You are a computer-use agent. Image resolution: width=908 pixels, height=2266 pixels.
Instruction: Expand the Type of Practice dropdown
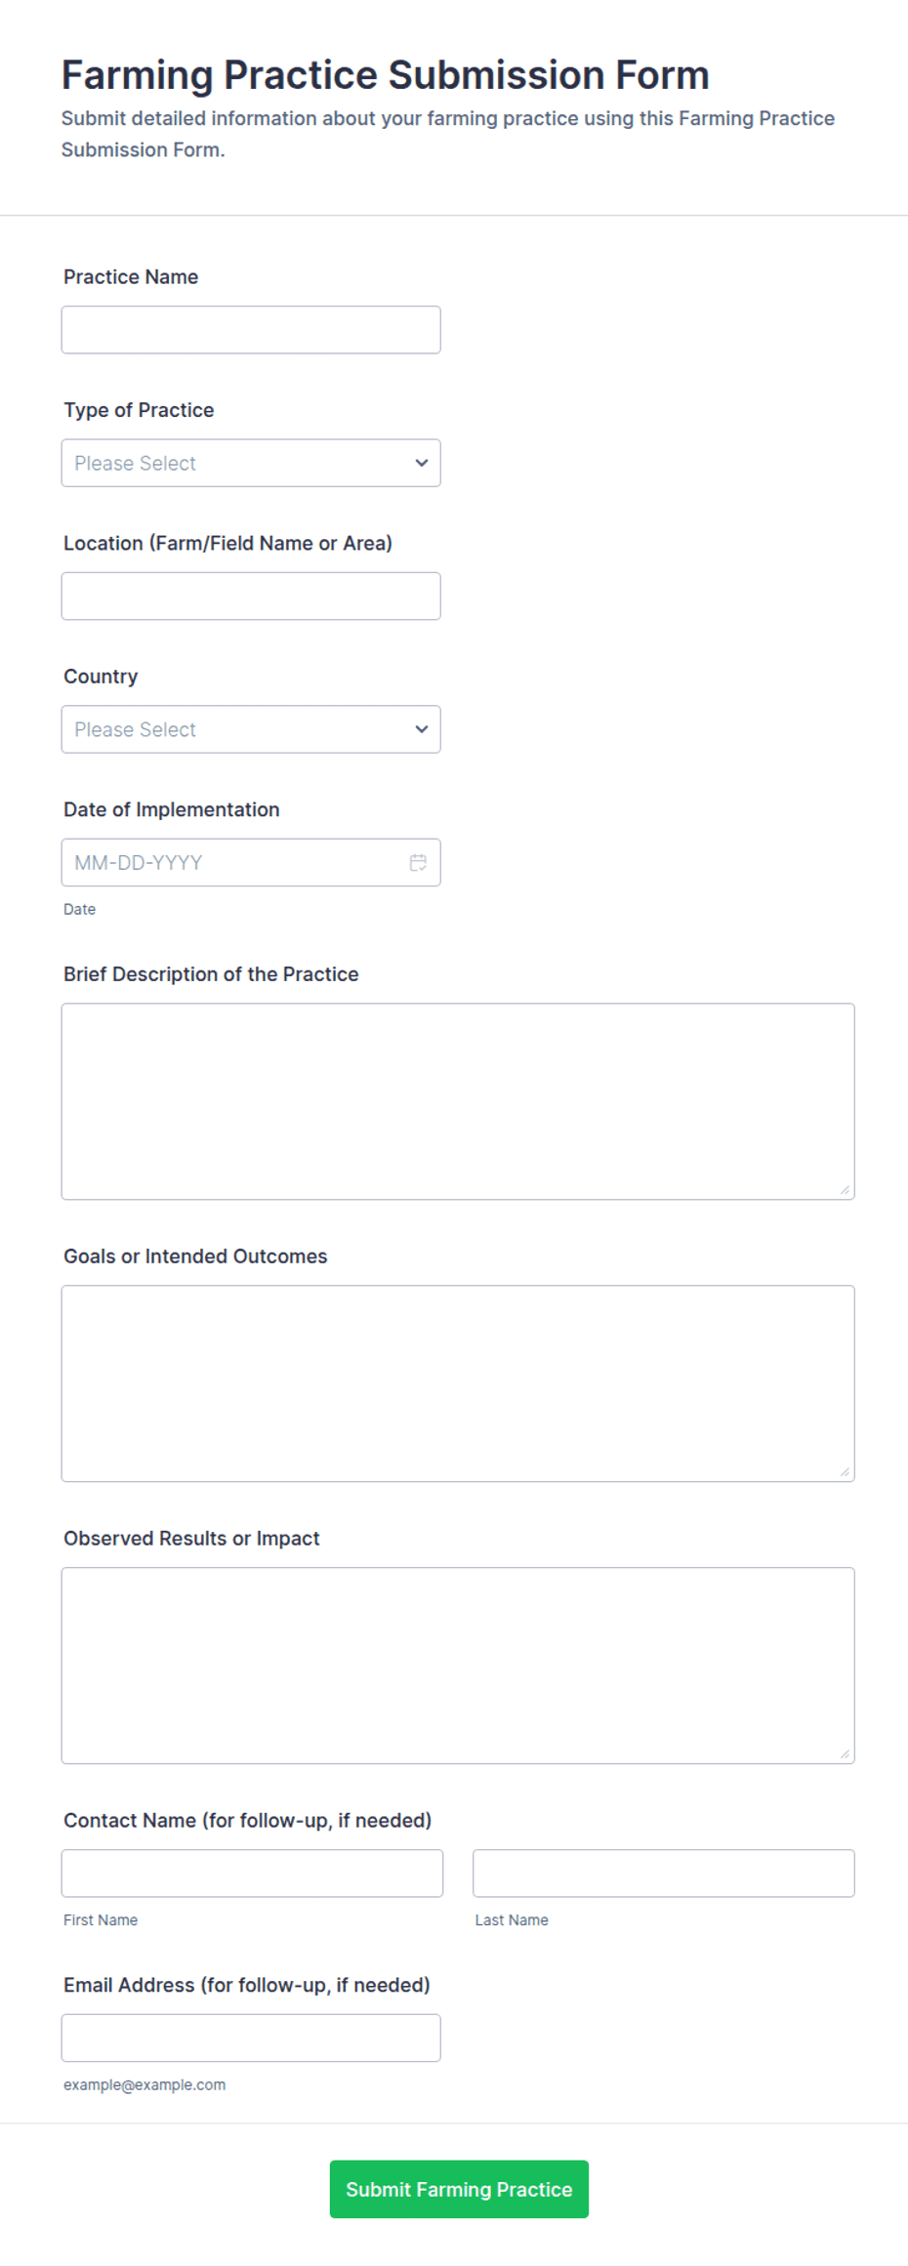pos(251,463)
